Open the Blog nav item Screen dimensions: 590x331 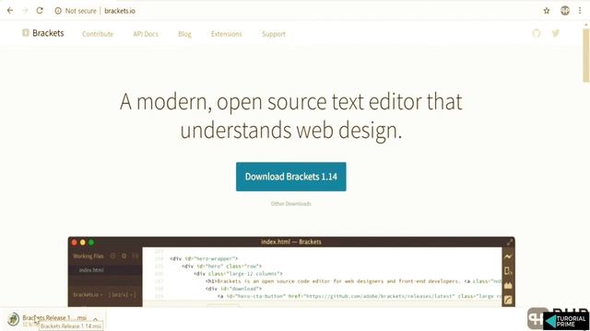tap(184, 34)
